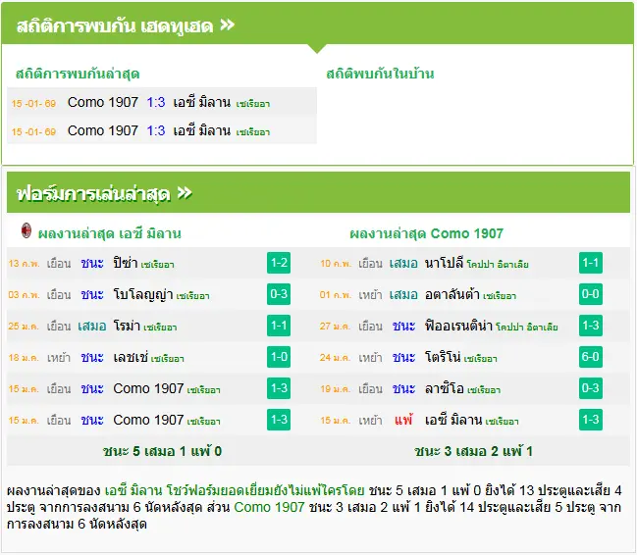The image size is (637, 555).
Task: Click the double-arrow icon beside ฟอร์มการเล่นล่าสุด
Action: 185,193
